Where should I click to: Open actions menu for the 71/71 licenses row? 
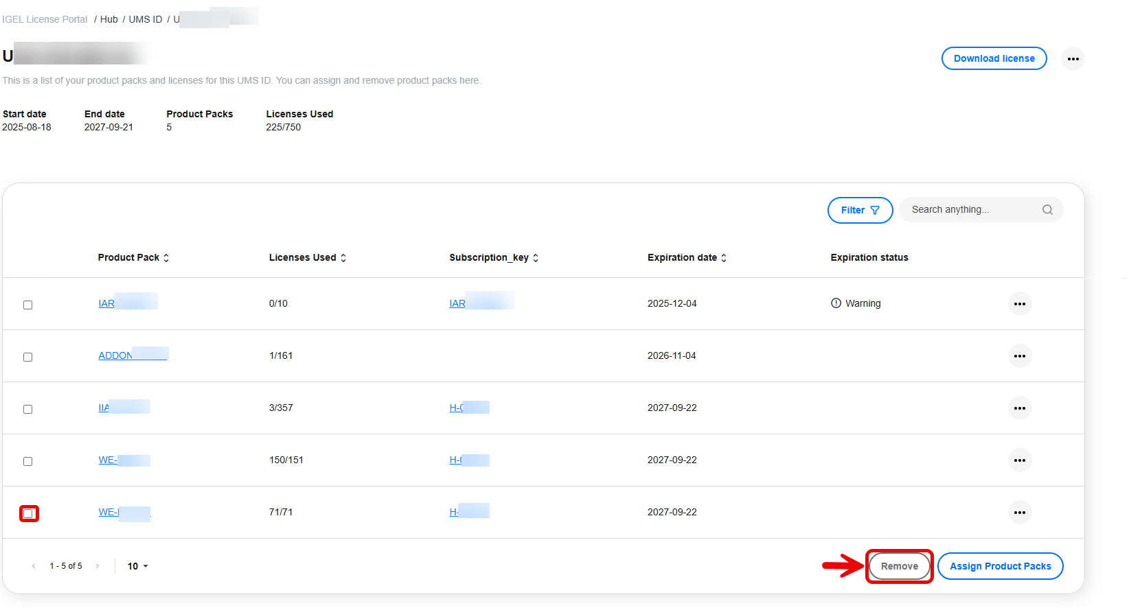pyautogui.click(x=1019, y=513)
